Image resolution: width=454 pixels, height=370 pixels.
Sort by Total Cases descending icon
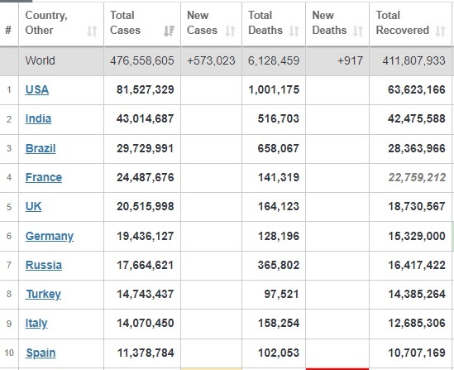[169, 31]
